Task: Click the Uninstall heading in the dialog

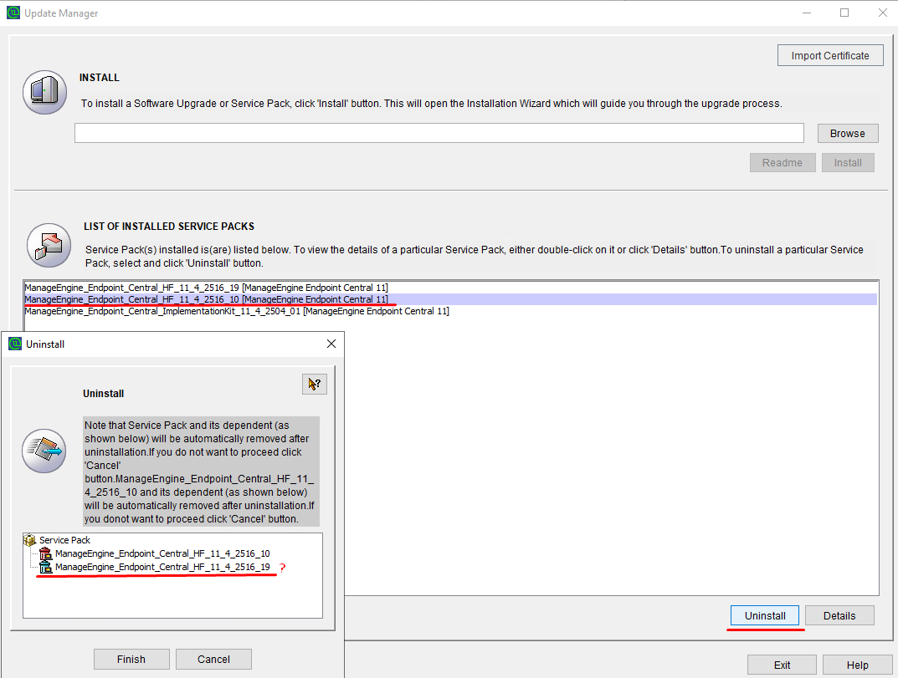Action: click(103, 393)
